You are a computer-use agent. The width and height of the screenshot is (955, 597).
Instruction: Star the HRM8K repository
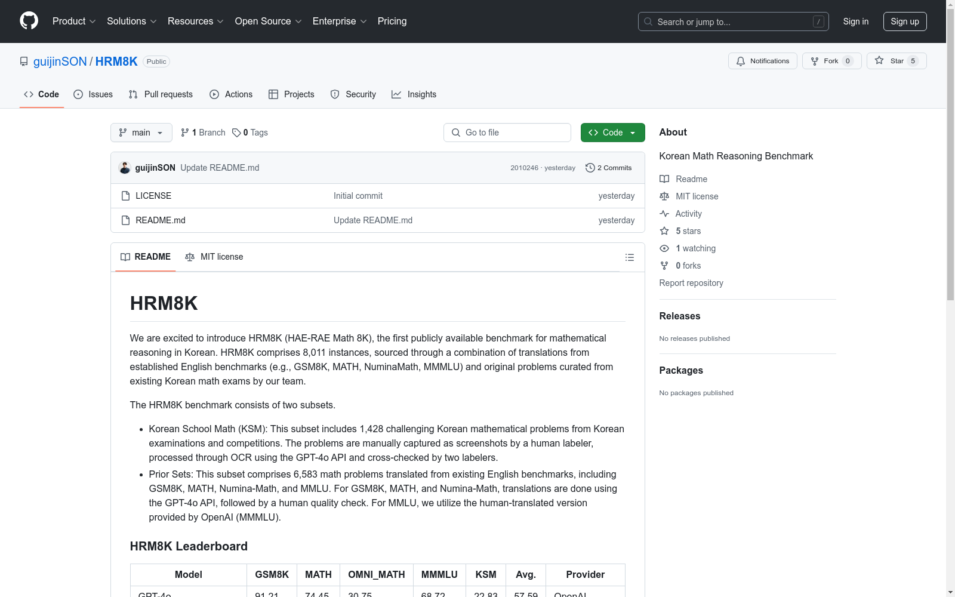(x=897, y=61)
